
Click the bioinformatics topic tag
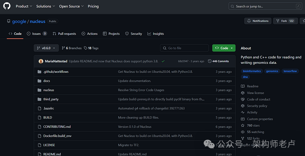point(252,71)
